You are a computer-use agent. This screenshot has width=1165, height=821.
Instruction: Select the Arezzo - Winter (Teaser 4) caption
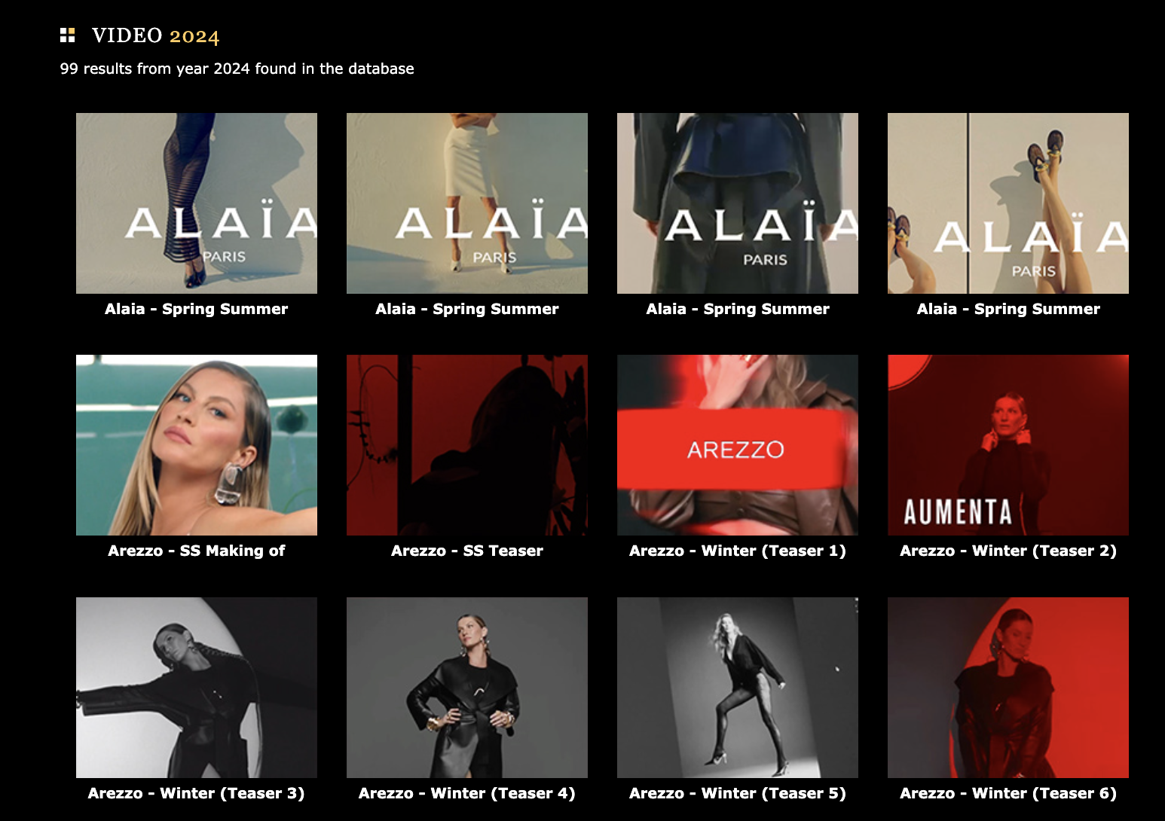point(467,793)
